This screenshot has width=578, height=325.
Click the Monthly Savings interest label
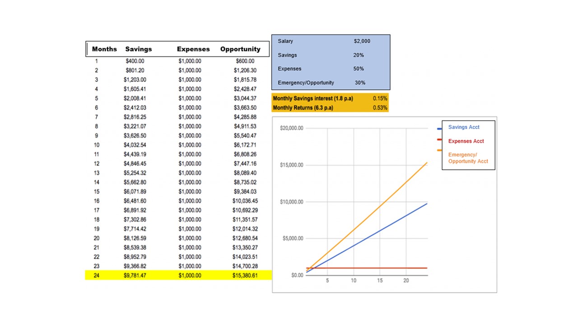pyautogui.click(x=313, y=98)
